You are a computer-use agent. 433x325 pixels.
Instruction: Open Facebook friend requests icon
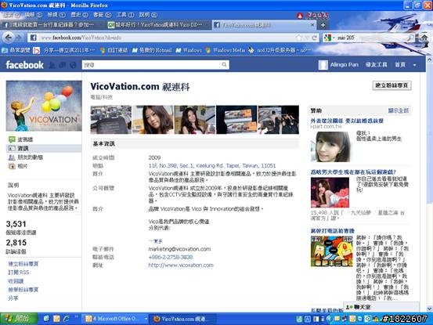(52, 65)
